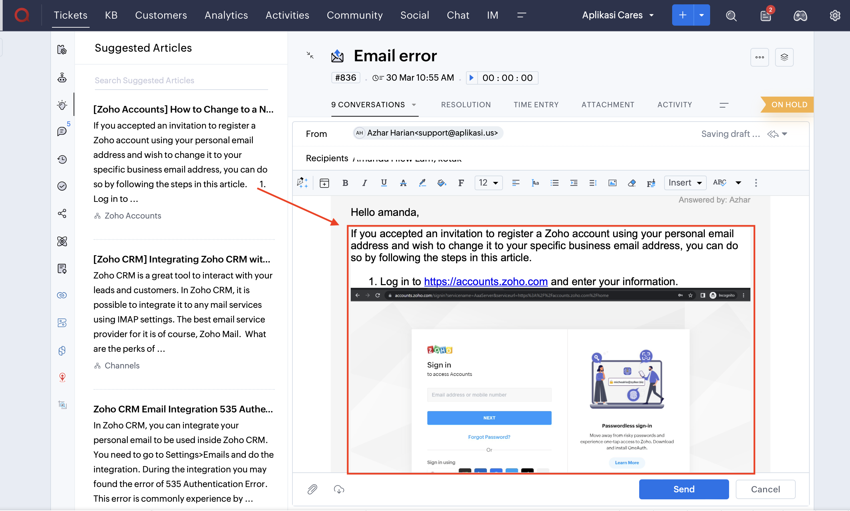The image size is (850, 511).
Task: Click Search Suggested Articles field
Action: (181, 80)
